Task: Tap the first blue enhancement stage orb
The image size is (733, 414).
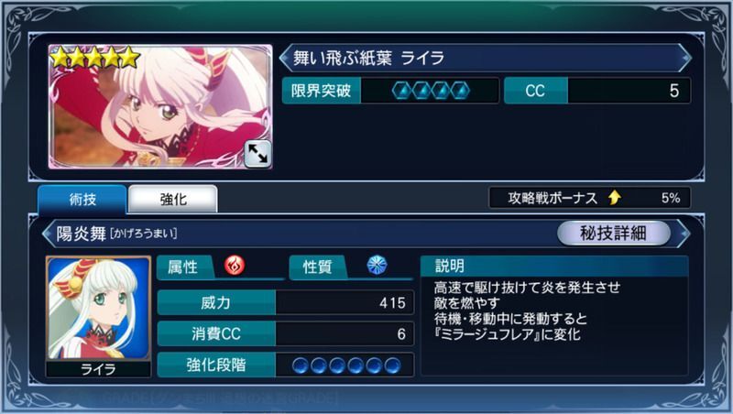Action: coord(301,365)
